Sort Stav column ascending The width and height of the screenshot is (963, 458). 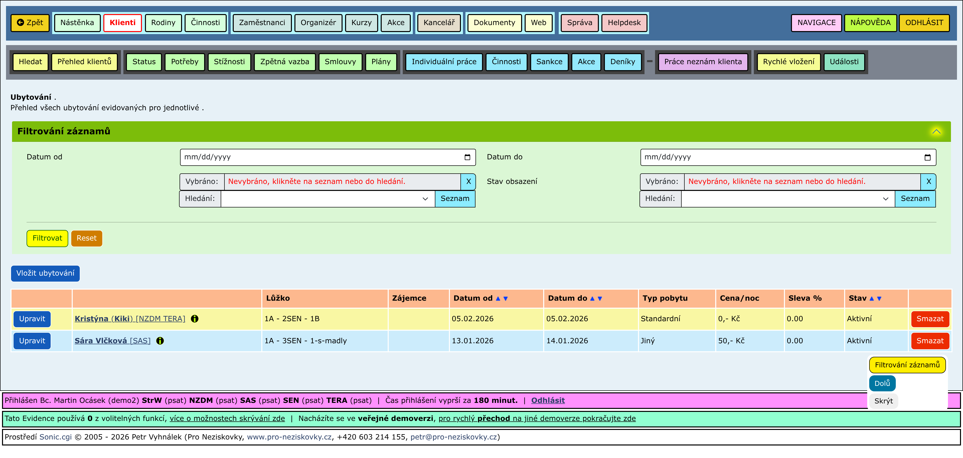[872, 298]
